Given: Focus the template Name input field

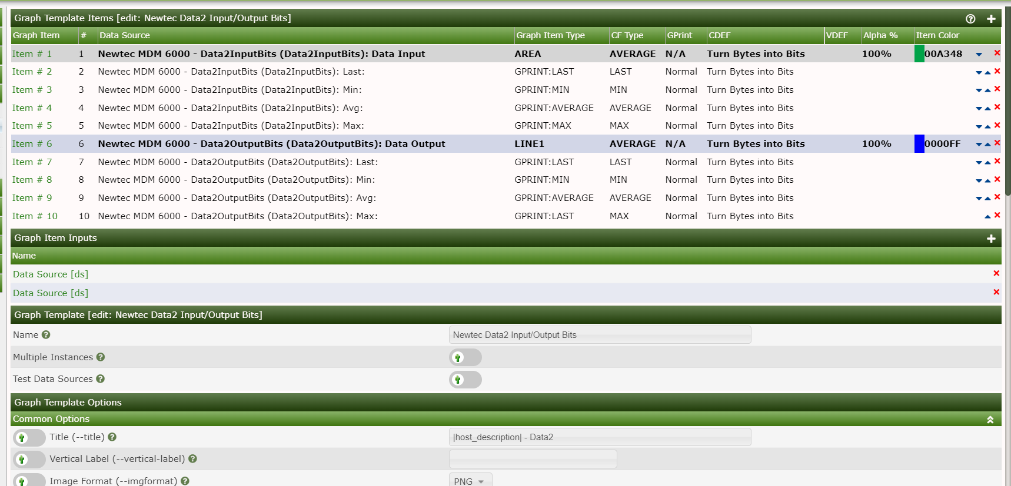Looking at the screenshot, I should (600, 335).
